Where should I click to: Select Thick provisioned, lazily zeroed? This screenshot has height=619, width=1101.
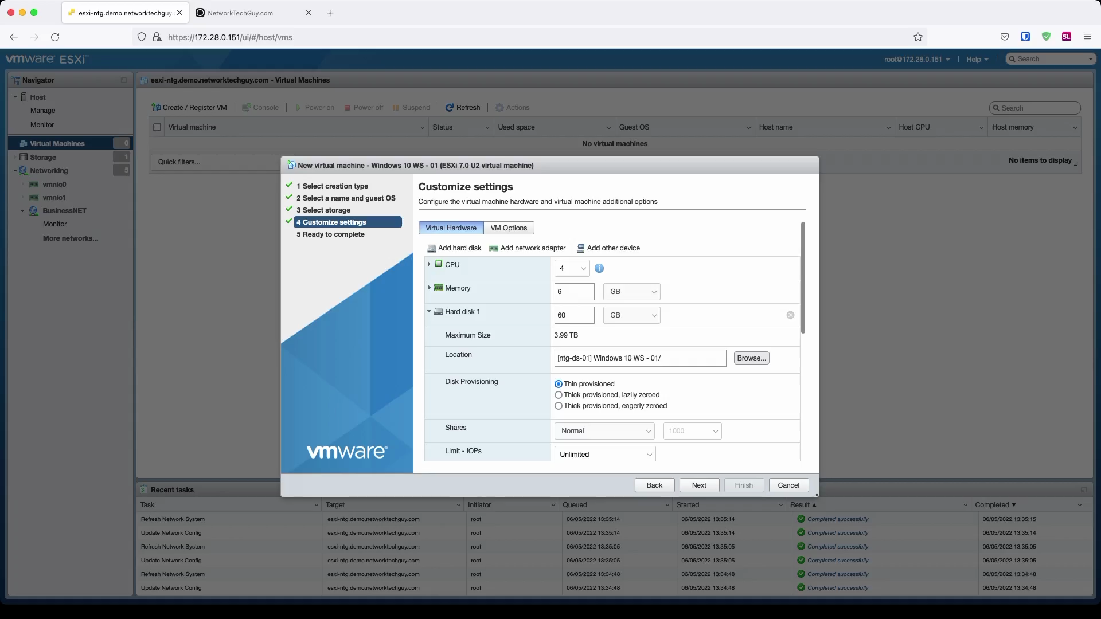[x=559, y=395]
